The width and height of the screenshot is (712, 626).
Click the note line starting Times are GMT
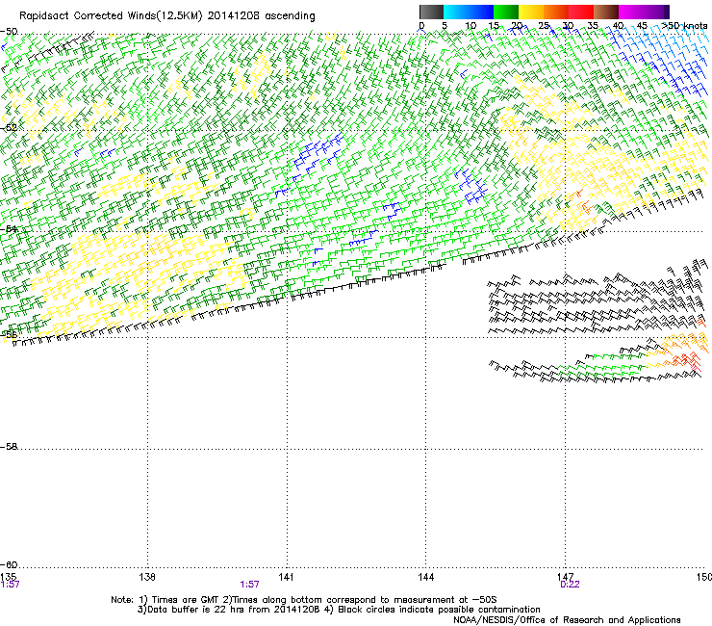click(304, 600)
